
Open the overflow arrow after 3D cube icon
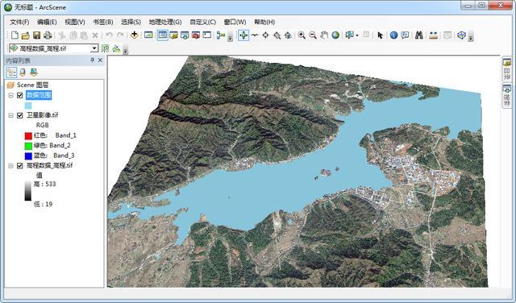click(471, 37)
